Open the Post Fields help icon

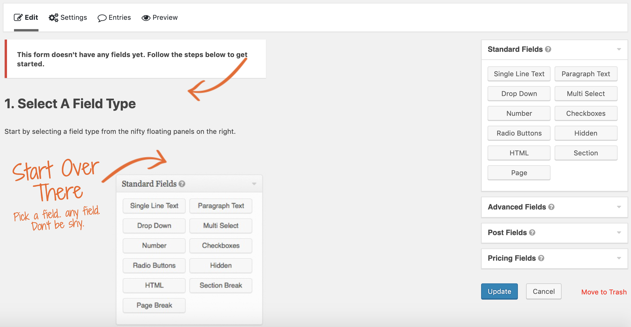tap(533, 232)
